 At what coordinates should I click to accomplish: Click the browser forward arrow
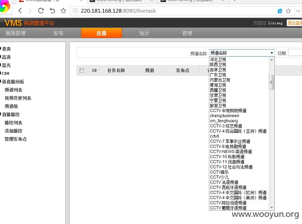pos(30,11)
